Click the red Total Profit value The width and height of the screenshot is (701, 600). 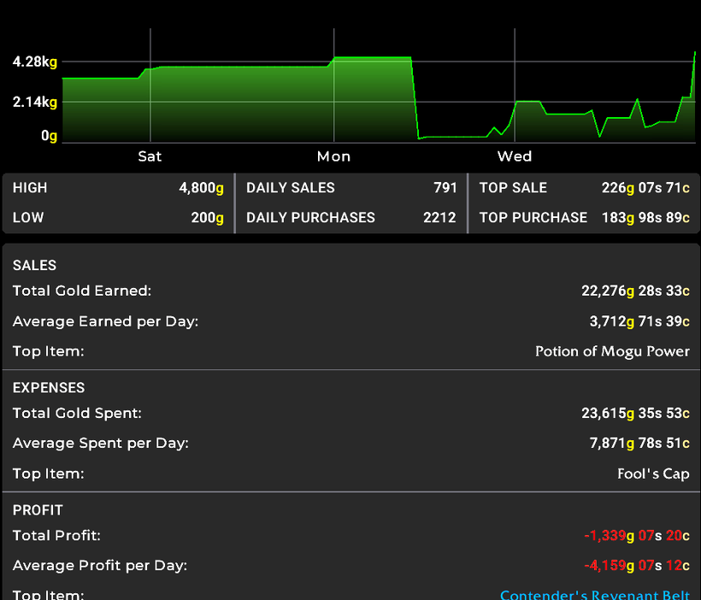pyautogui.click(x=637, y=536)
